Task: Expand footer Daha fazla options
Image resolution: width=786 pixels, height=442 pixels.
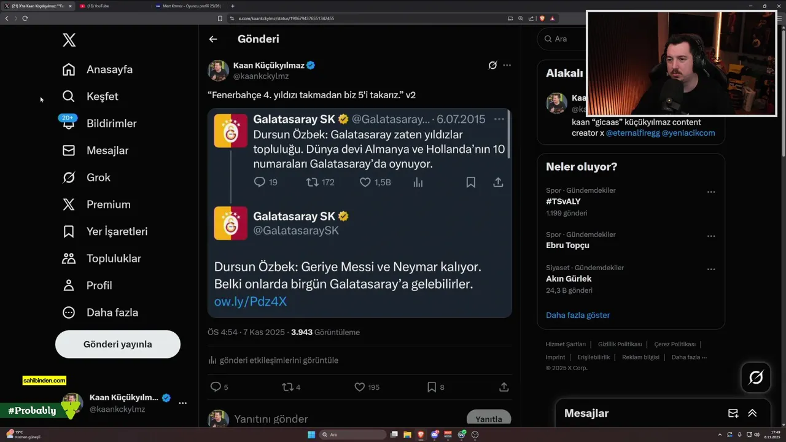Action: (x=689, y=357)
